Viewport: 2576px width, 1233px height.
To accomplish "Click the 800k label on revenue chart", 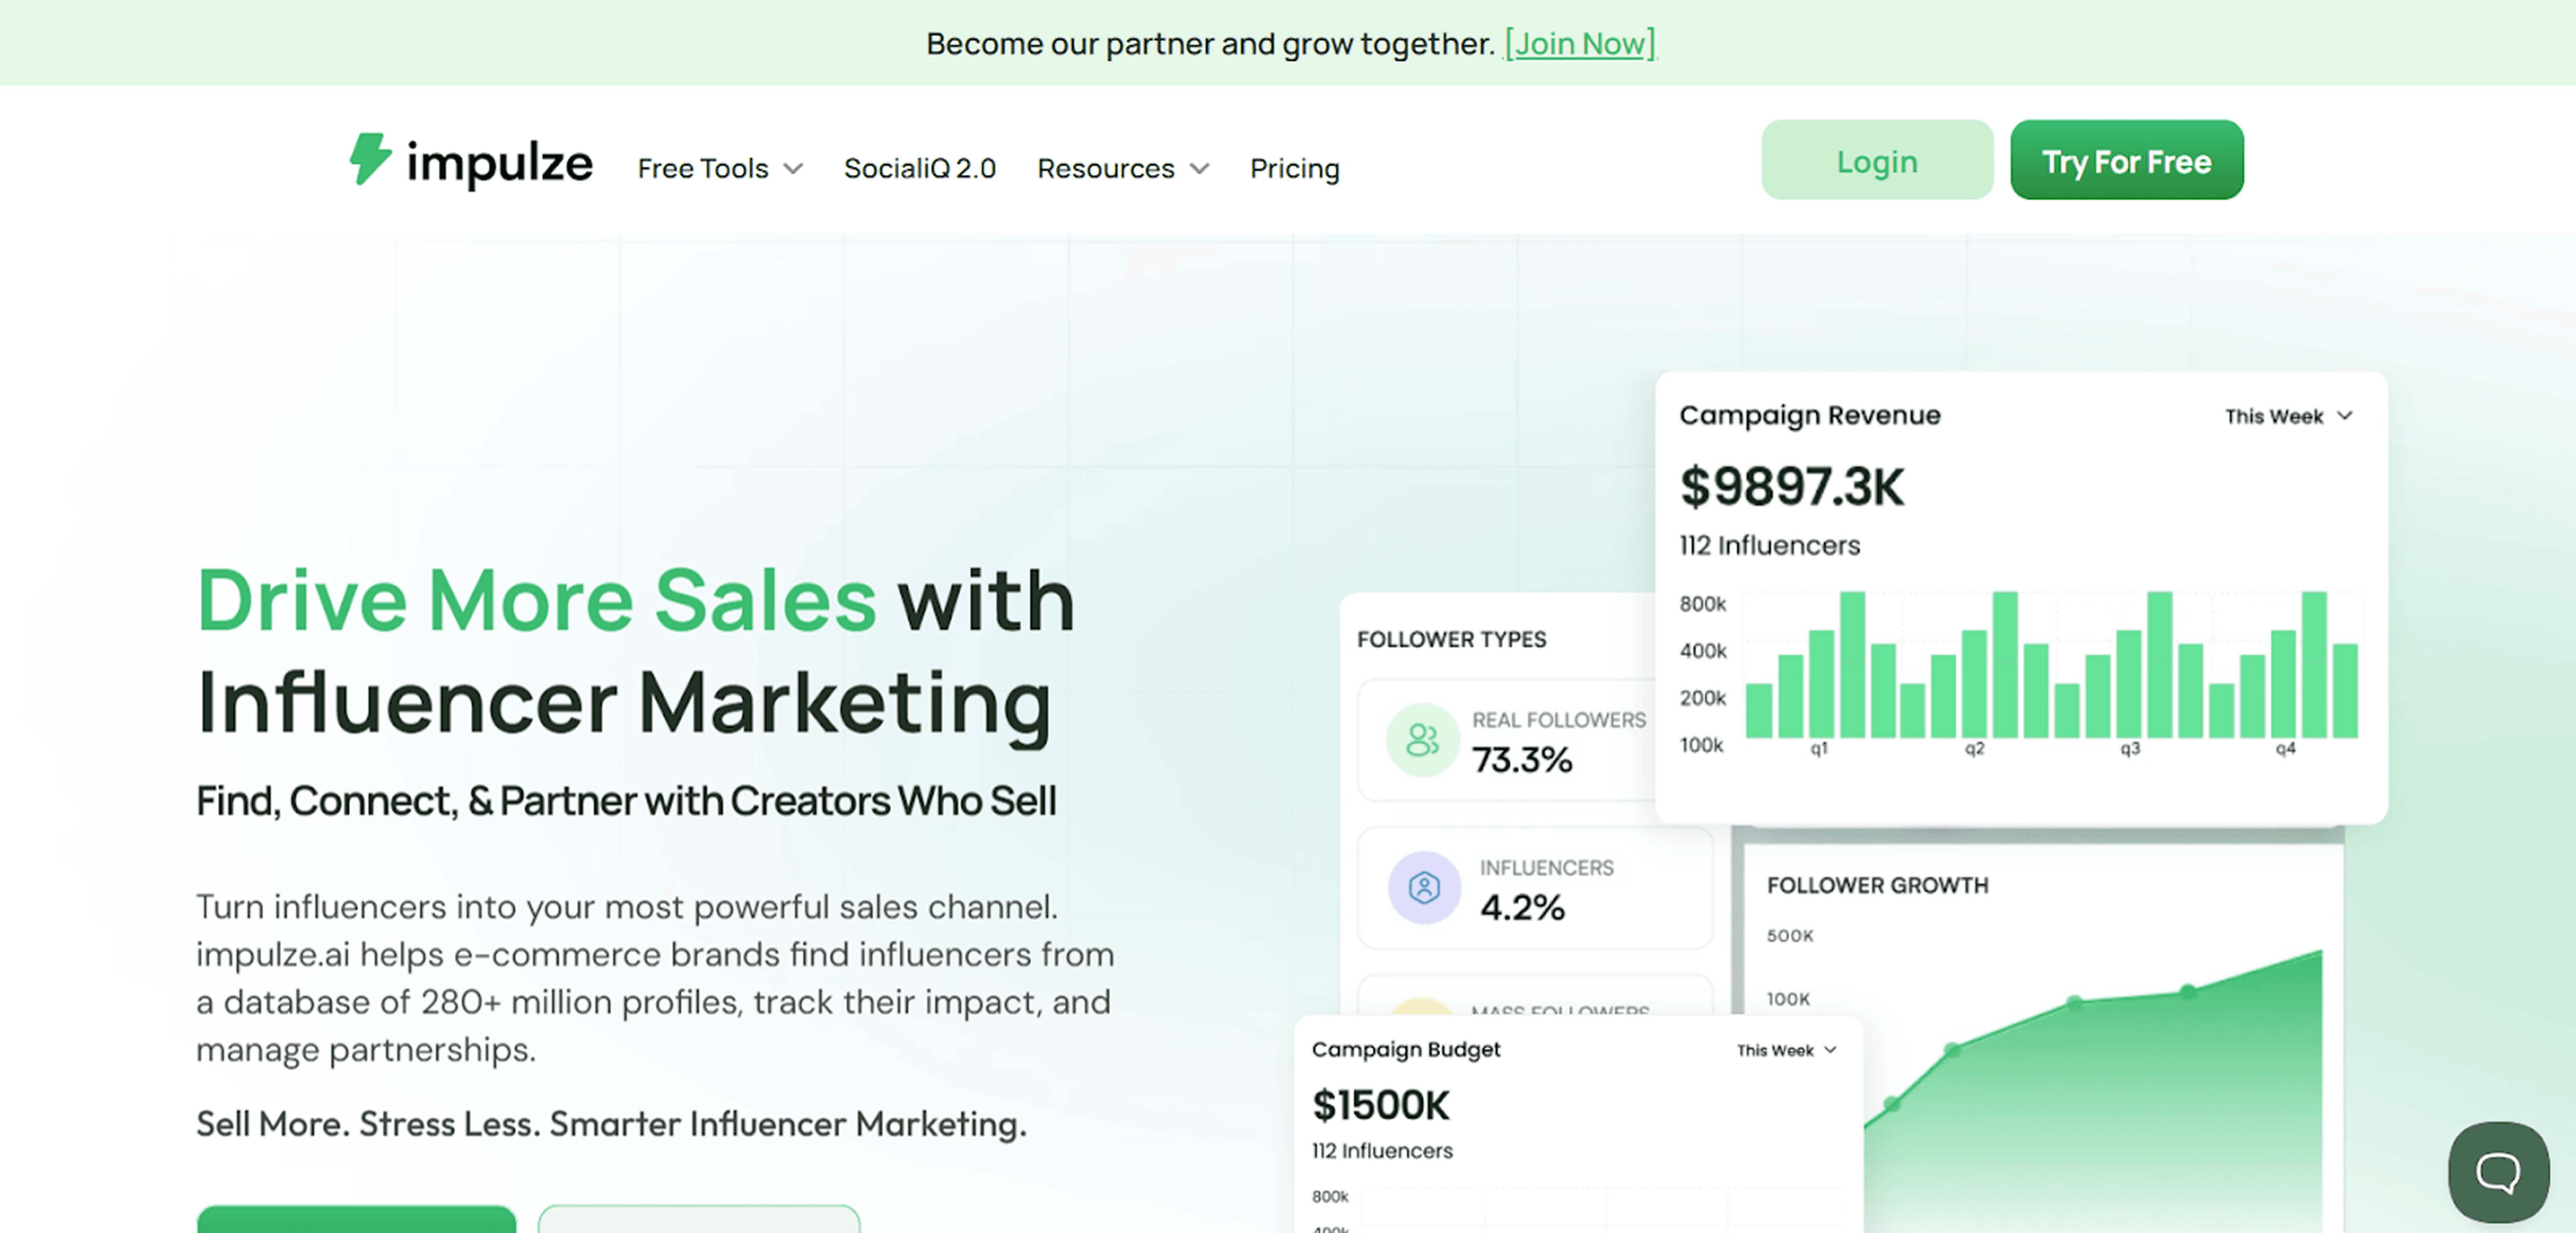I will tap(1703, 604).
